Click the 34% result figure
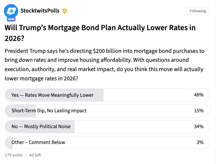 click(199, 126)
